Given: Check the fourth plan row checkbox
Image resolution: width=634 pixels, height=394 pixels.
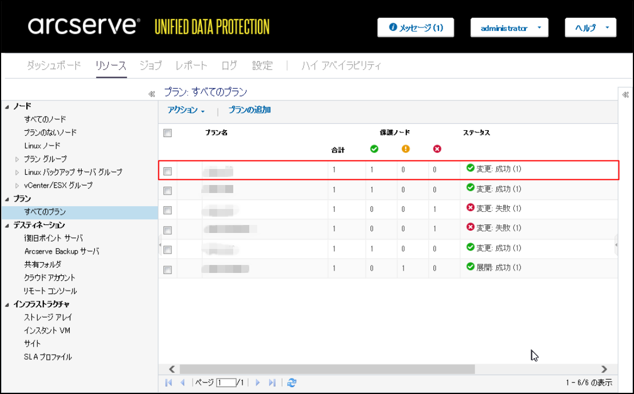Looking at the screenshot, I should pyautogui.click(x=168, y=230).
